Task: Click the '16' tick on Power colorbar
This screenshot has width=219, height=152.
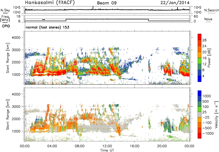Action: pyautogui.click(x=204, y=58)
